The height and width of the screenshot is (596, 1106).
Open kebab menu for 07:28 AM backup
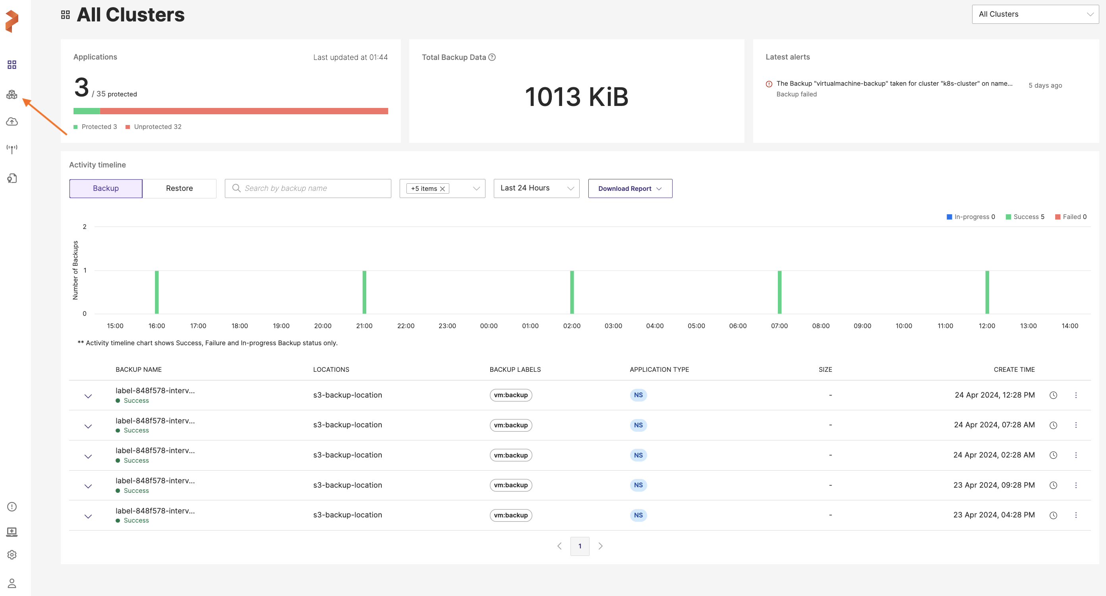pos(1076,425)
